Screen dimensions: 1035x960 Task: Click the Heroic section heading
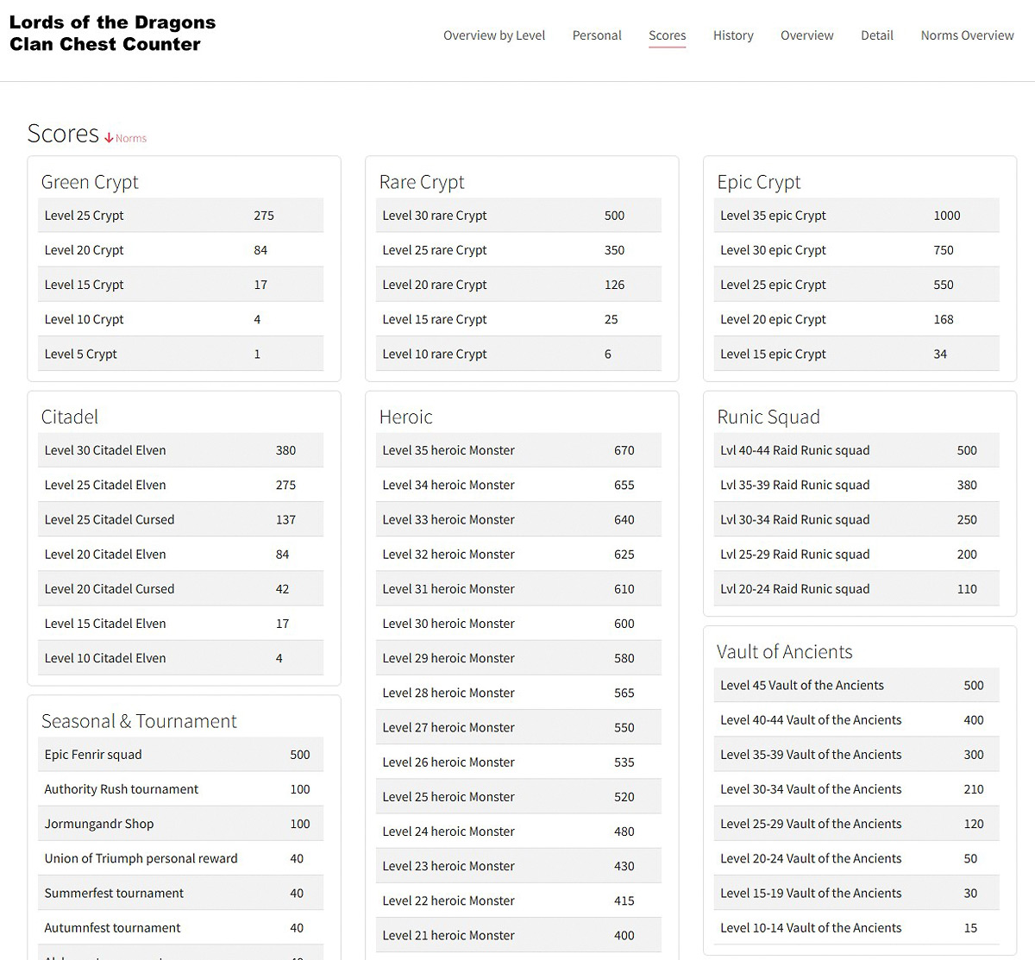[405, 417]
